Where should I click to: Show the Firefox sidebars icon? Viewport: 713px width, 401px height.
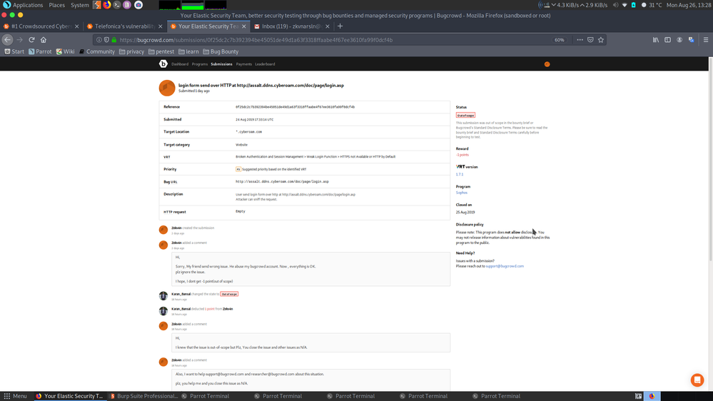coord(667,40)
